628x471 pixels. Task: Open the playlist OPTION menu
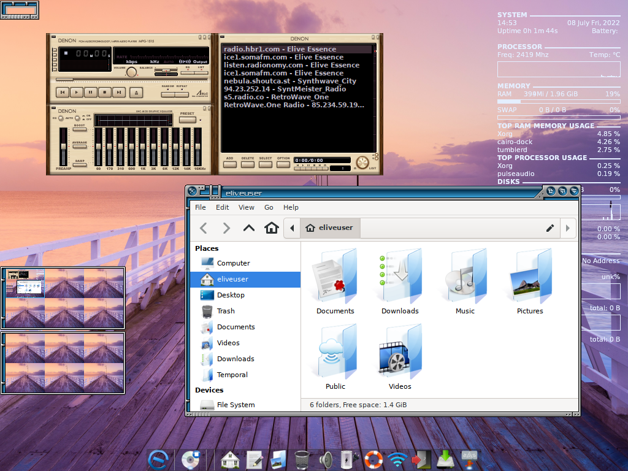coord(283,164)
